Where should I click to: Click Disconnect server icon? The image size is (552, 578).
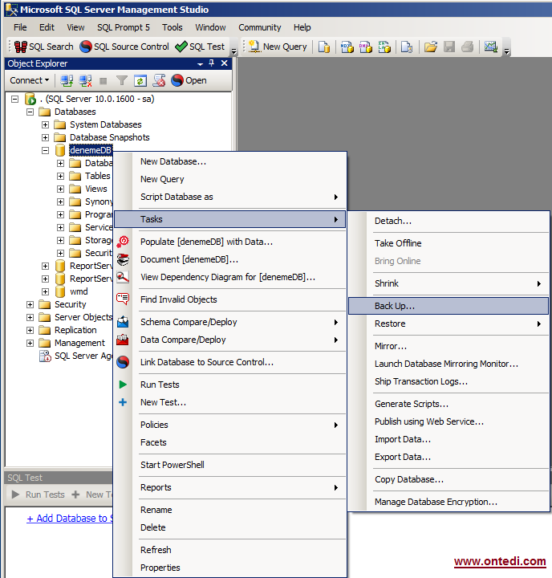tap(86, 80)
